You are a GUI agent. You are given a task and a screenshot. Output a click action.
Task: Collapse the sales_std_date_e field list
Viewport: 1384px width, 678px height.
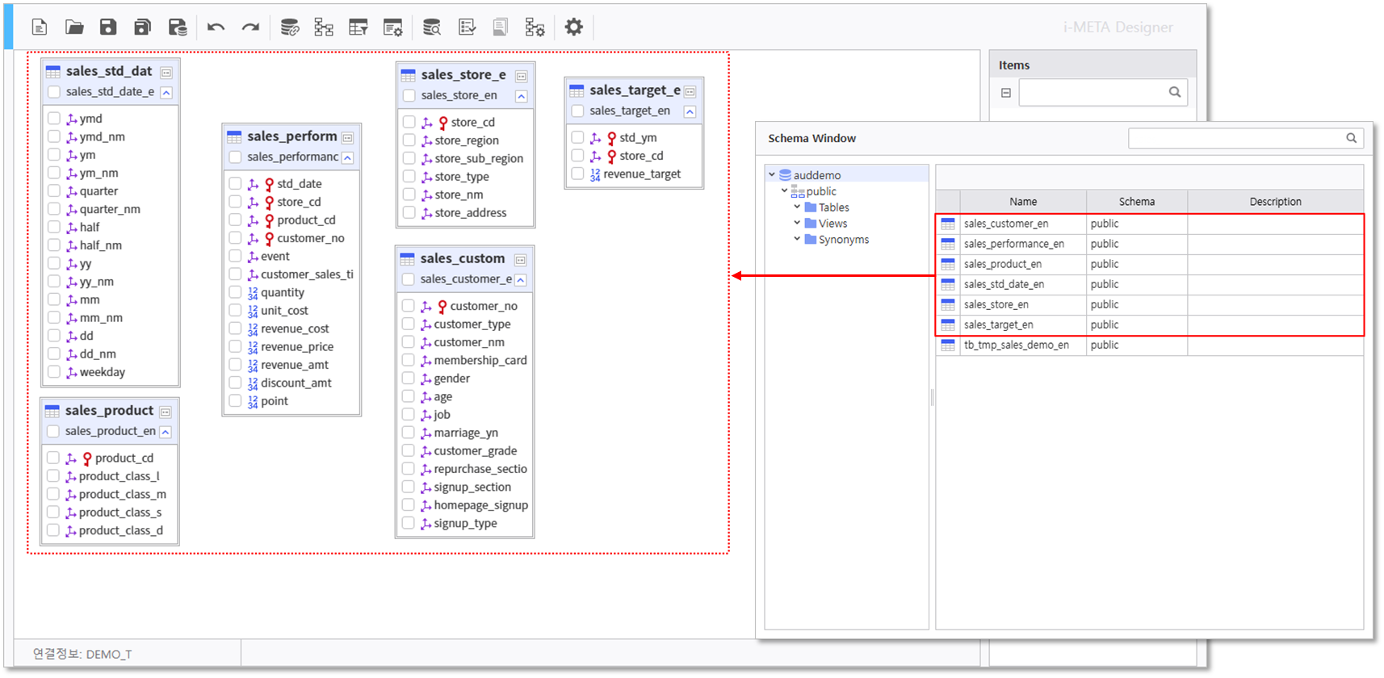pyautogui.click(x=166, y=92)
